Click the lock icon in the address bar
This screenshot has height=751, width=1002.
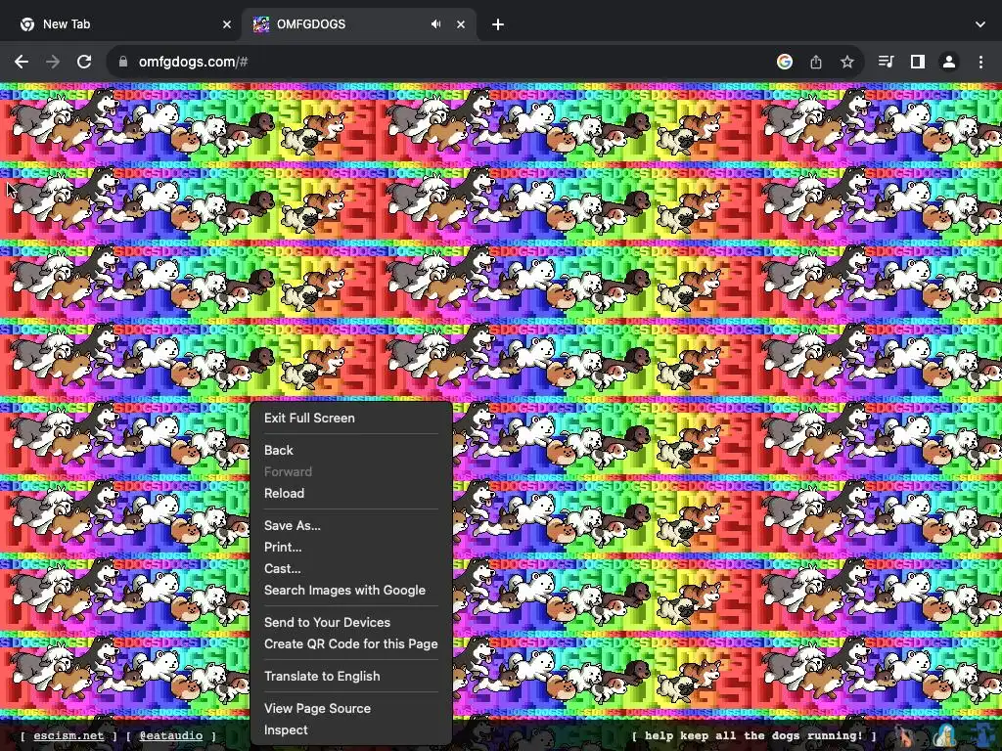123,62
